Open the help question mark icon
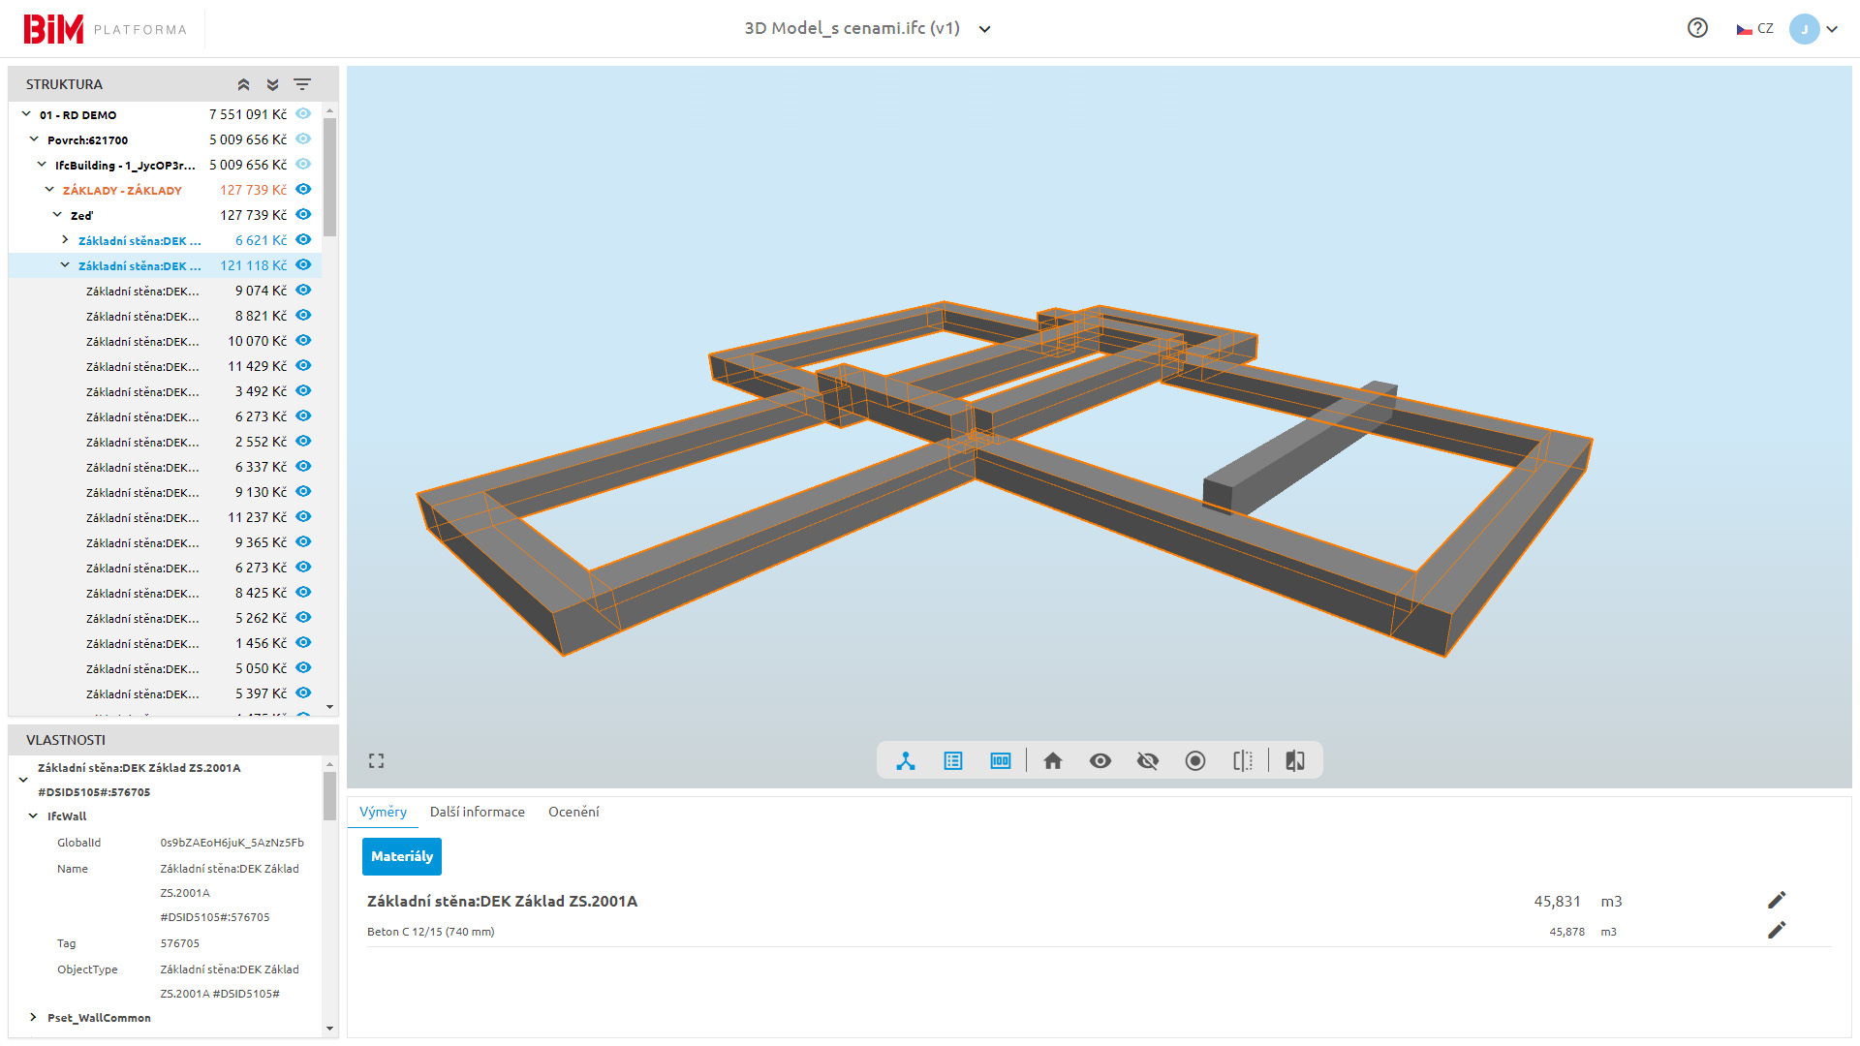Viewport: 1860px width, 1046px height. (1697, 28)
